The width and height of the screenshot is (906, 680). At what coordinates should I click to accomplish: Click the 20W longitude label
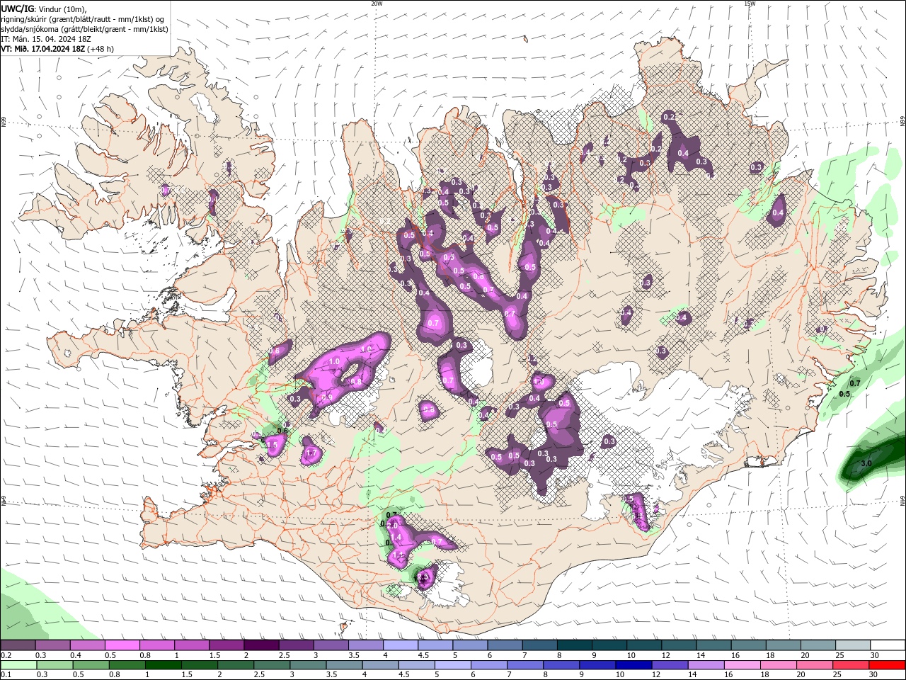(x=377, y=4)
